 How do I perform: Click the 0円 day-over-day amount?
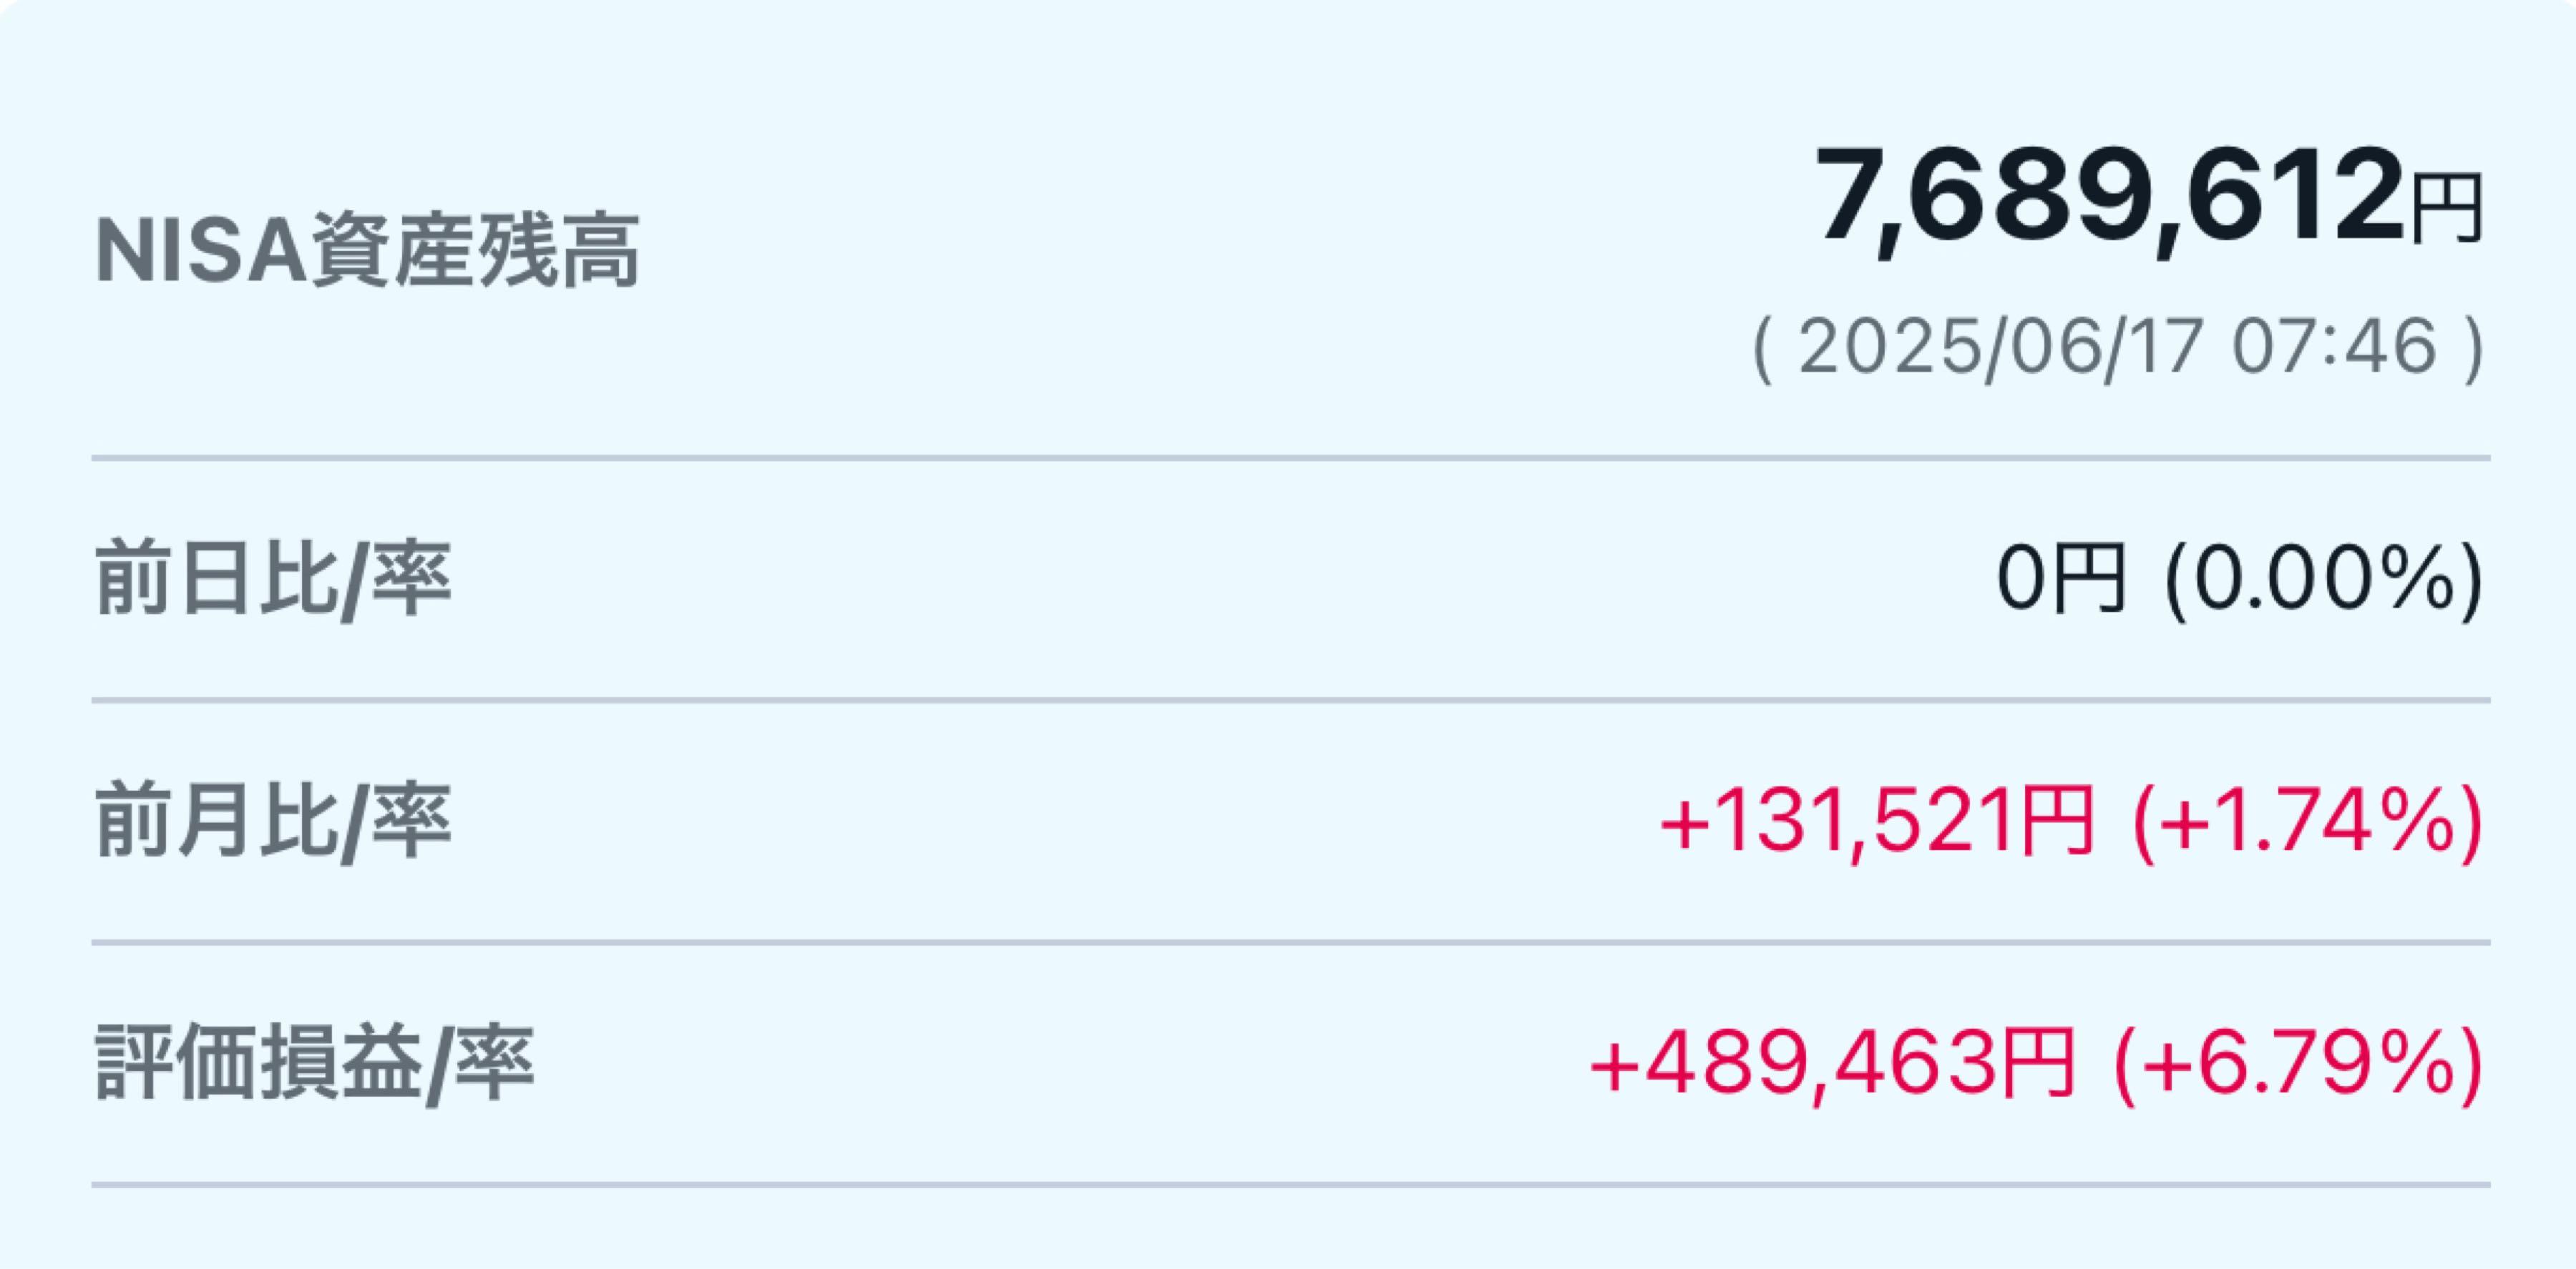tap(2061, 578)
